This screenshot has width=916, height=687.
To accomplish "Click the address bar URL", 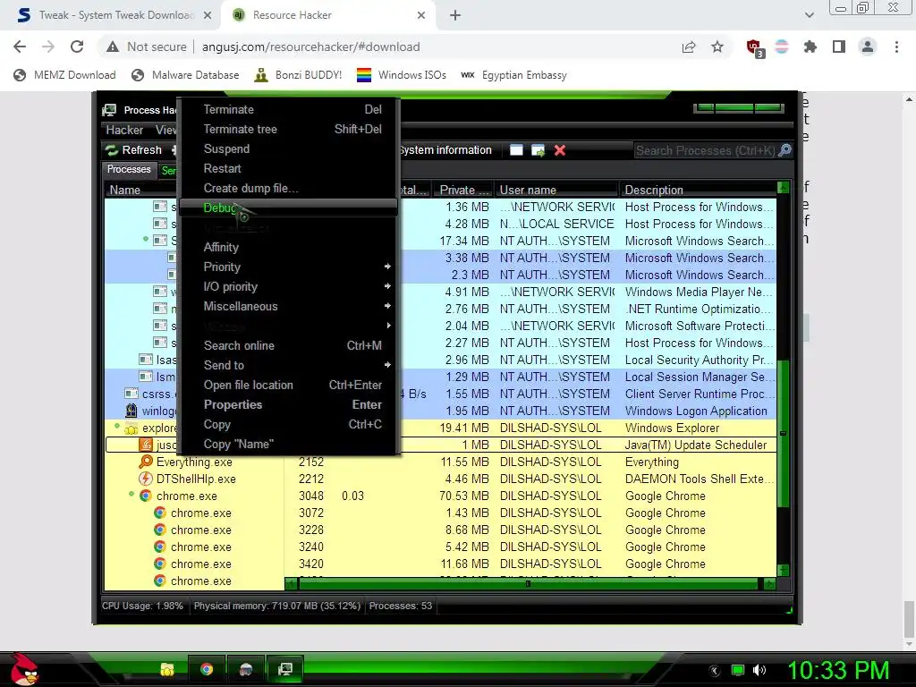I will pos(310,47).
